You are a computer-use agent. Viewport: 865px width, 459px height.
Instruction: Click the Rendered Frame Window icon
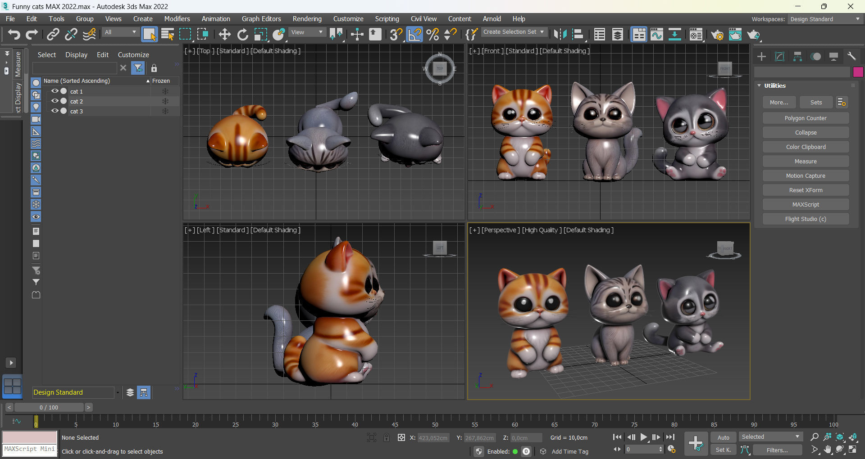tap(735, 34)
